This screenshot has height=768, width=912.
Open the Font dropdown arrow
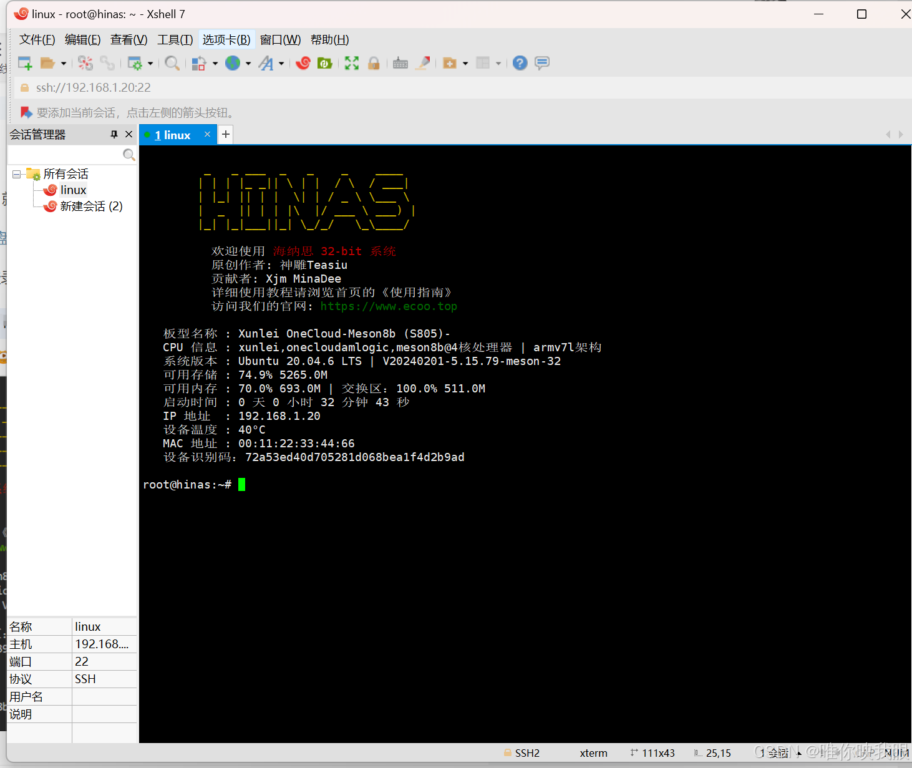tap(281, 64)
